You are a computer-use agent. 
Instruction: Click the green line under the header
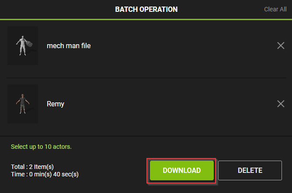coord(146,19)
